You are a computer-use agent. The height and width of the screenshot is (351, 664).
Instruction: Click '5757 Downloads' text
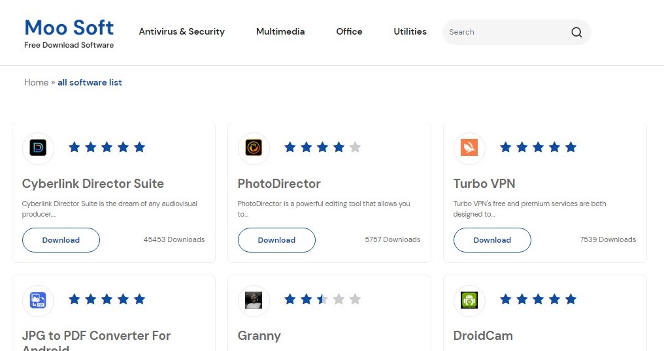coord(393,239)
